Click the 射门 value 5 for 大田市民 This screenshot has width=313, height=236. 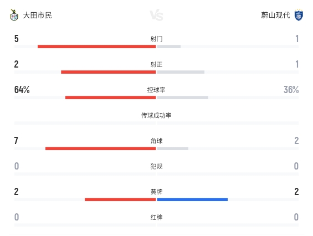[x=17, y=39]
